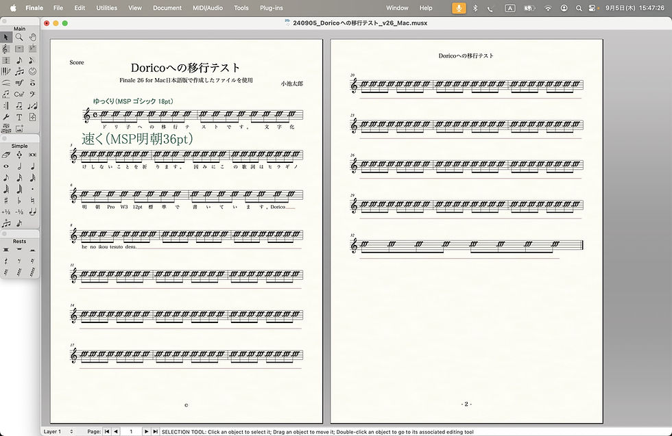Click the orange microphone menu bar icon

click(459, 8)
